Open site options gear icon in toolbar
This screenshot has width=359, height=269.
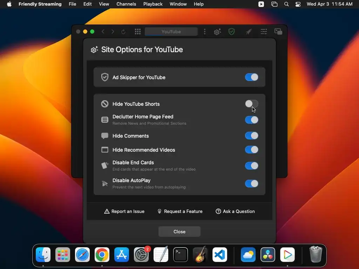pos(217,32)
